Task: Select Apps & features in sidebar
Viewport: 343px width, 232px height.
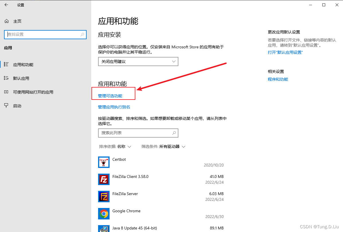Action: tap(23, 65)
